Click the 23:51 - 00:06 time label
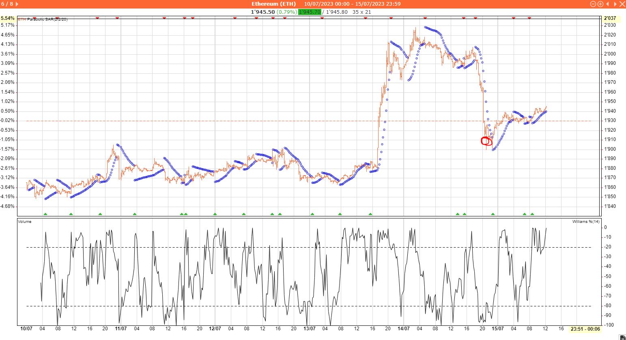The height and width of the screenshot is (340, 626). click(x=585, y=329)
